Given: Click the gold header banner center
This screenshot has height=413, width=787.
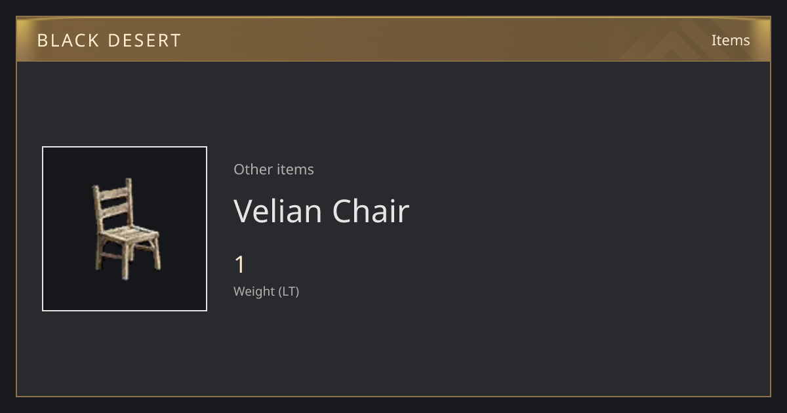Looking at the screenshot, I should click(393, 39).
